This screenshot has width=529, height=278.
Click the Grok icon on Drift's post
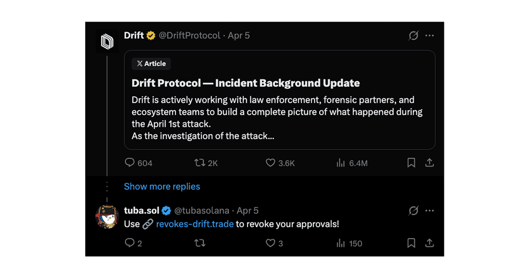pos(413,36)
